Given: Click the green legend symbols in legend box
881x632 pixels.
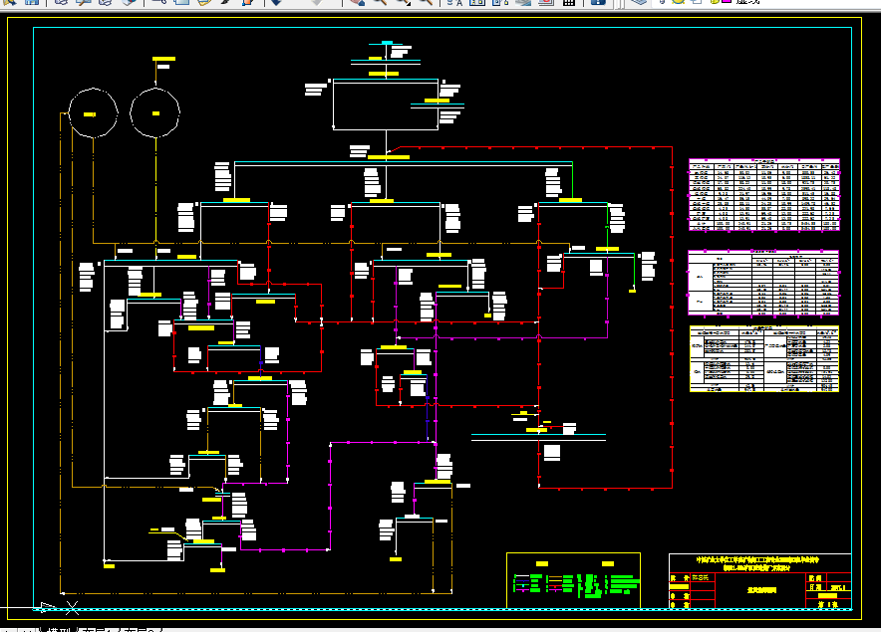Looking at the screenshot, I should point(576,584).
